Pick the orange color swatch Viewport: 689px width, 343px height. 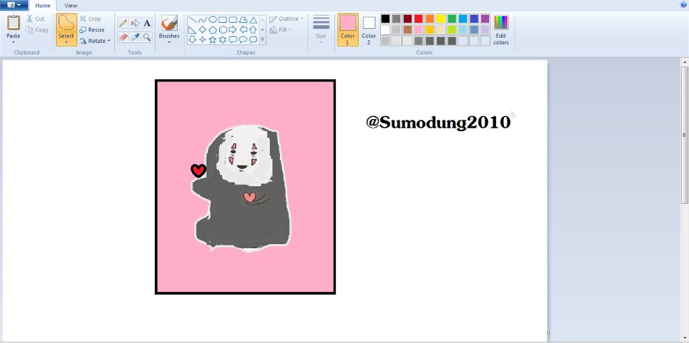[x=430, y=18]
